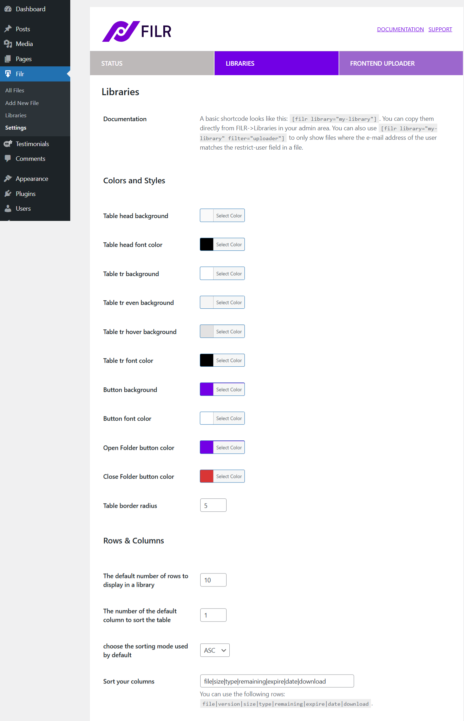Click the Appearance paintbrush icon
Viewport: 464px width, 721px height.
click(8, 178)
